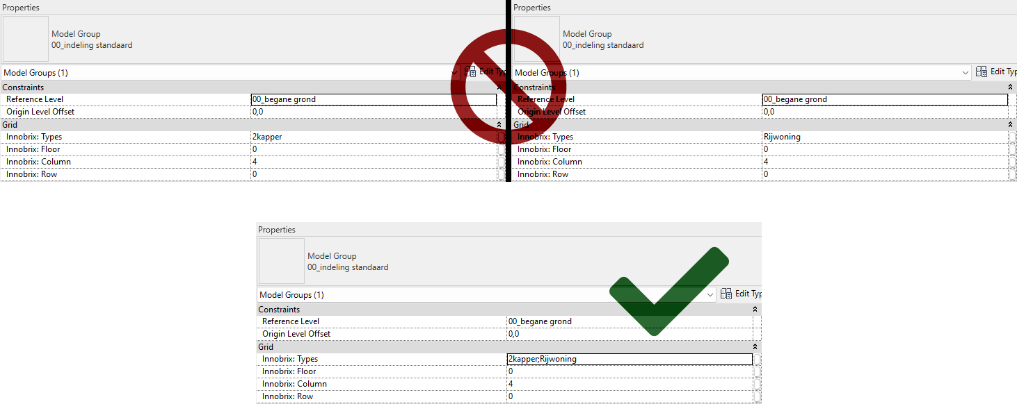Collapse the Grid section in bottom palette
Screen dimensions: 1017x404
pos(754,346)
